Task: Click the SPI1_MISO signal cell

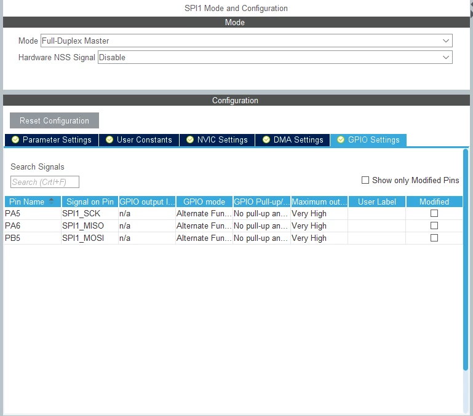Action: pos(90,226)
